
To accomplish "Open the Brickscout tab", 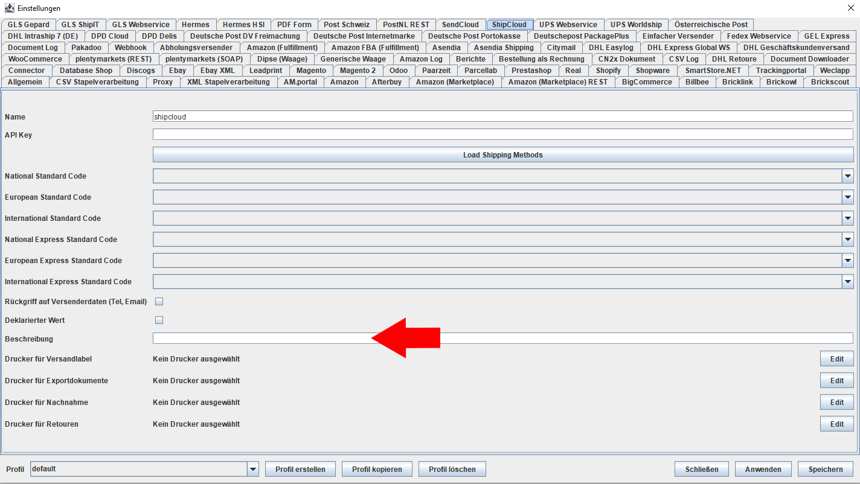I will coord(830,82).
